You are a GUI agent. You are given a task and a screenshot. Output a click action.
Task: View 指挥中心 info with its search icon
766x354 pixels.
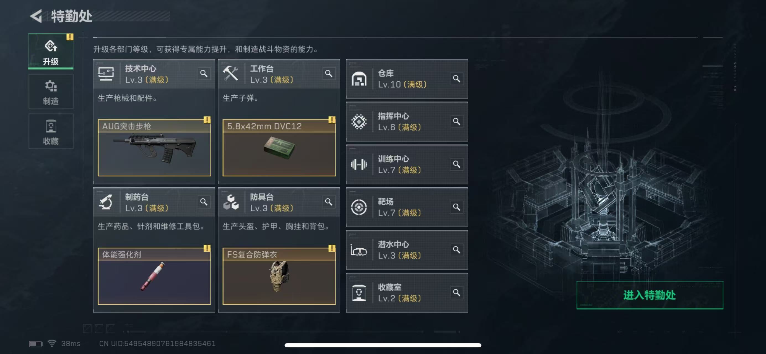pyautogui.click(x=456, y=122)
